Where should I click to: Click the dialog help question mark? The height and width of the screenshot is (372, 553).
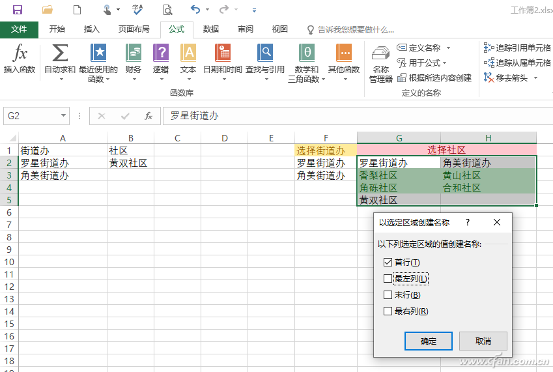(468, 223)
